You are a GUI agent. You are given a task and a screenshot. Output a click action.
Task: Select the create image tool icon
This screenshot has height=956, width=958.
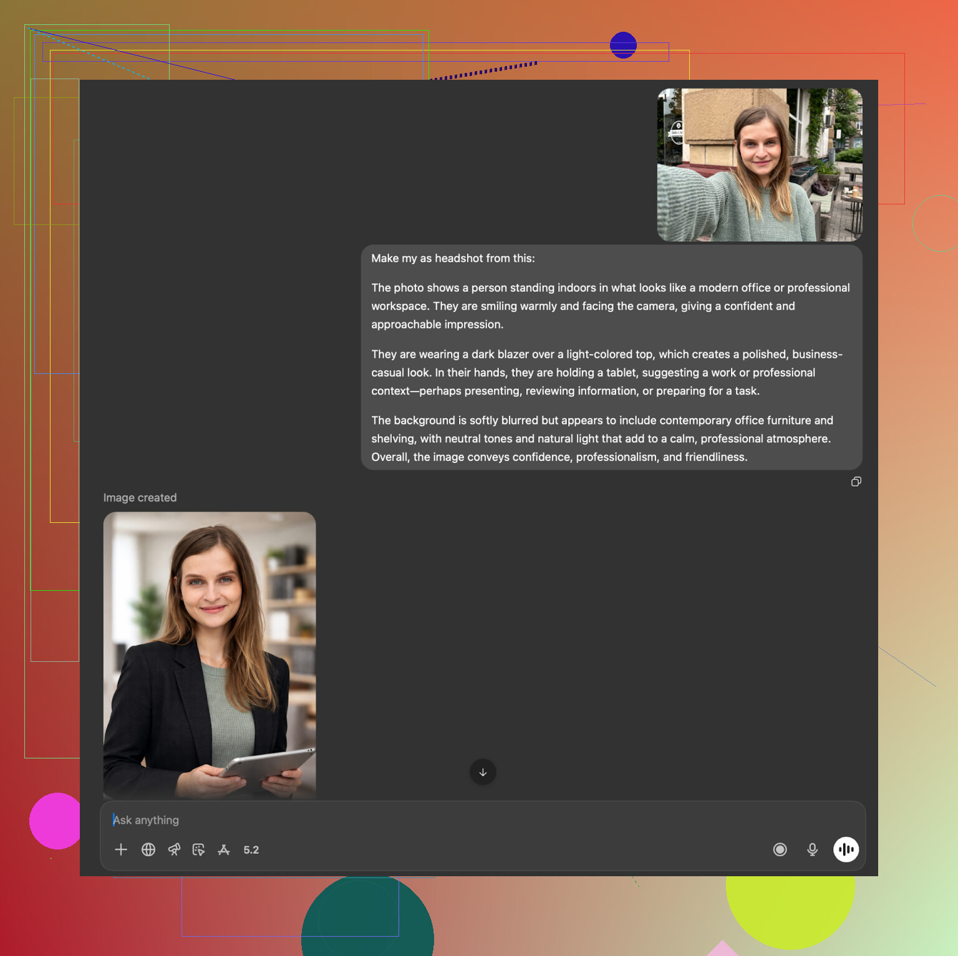point(198,849)
